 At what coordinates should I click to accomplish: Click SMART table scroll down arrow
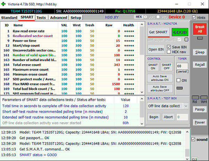142,92
